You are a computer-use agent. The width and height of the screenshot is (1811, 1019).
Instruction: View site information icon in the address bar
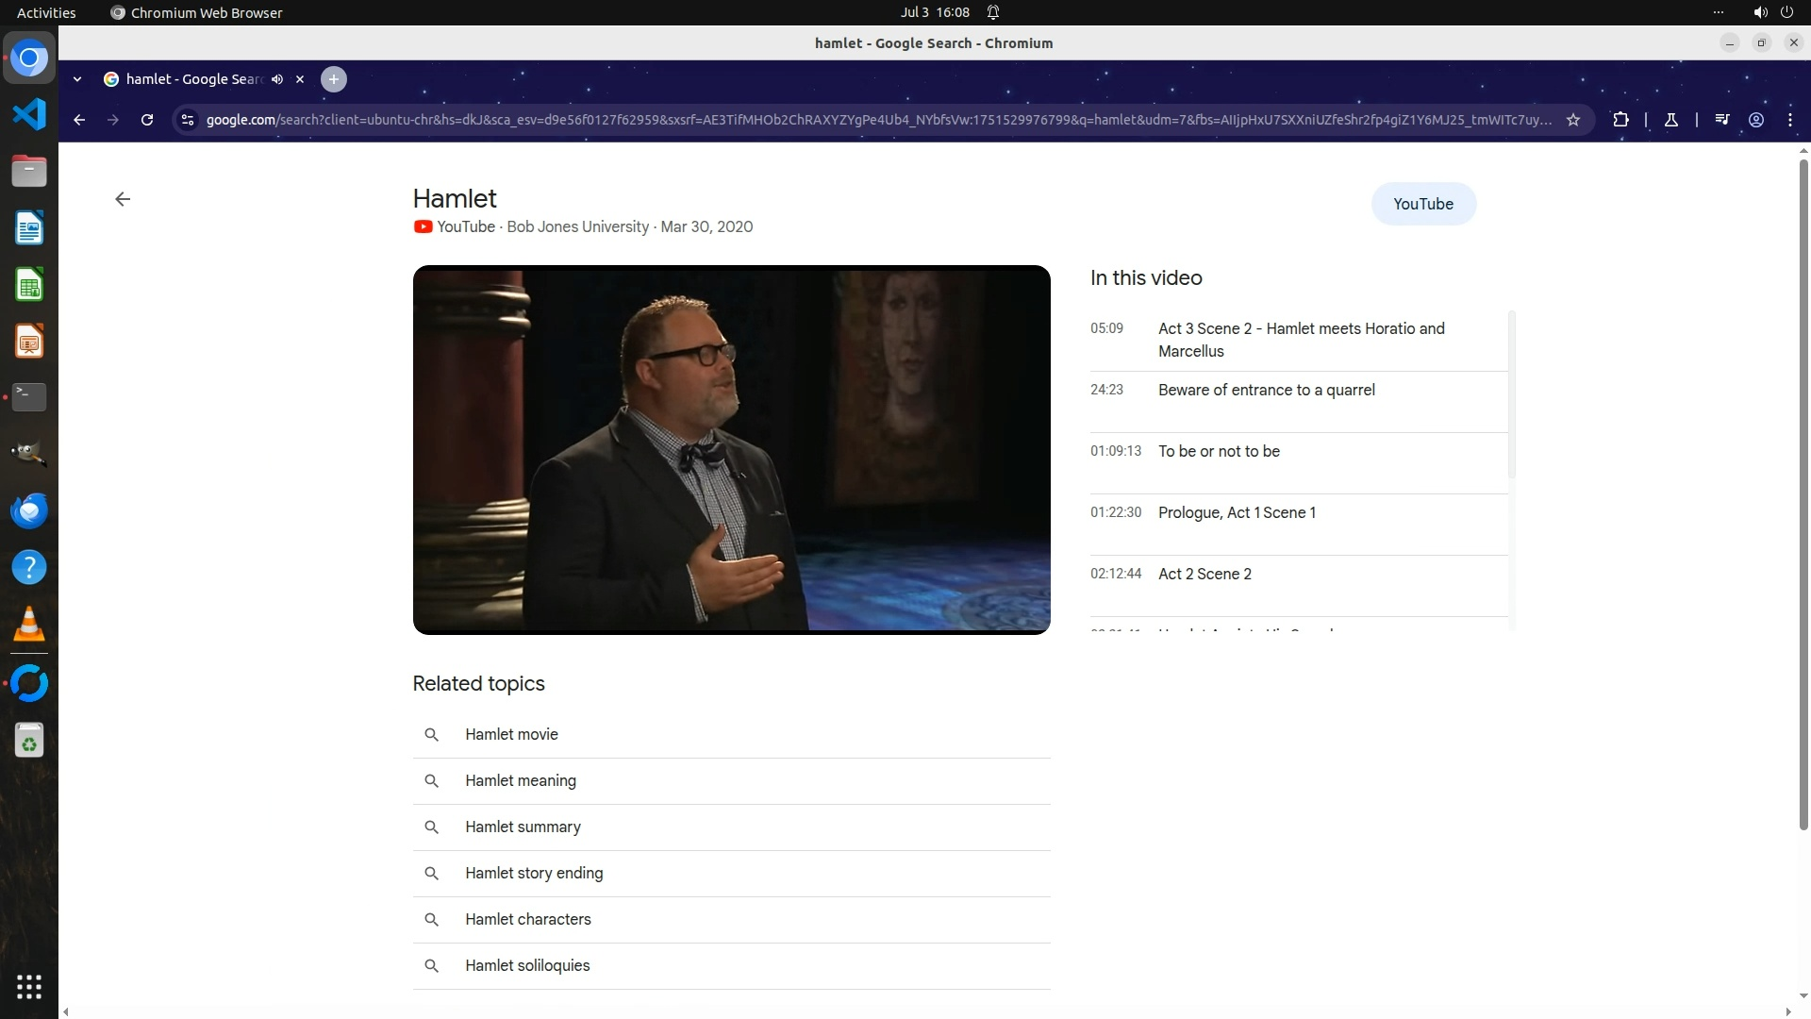[x=188, y=120]
